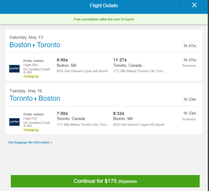Select the Turboprop tag on flight 937

click(31, 130)
